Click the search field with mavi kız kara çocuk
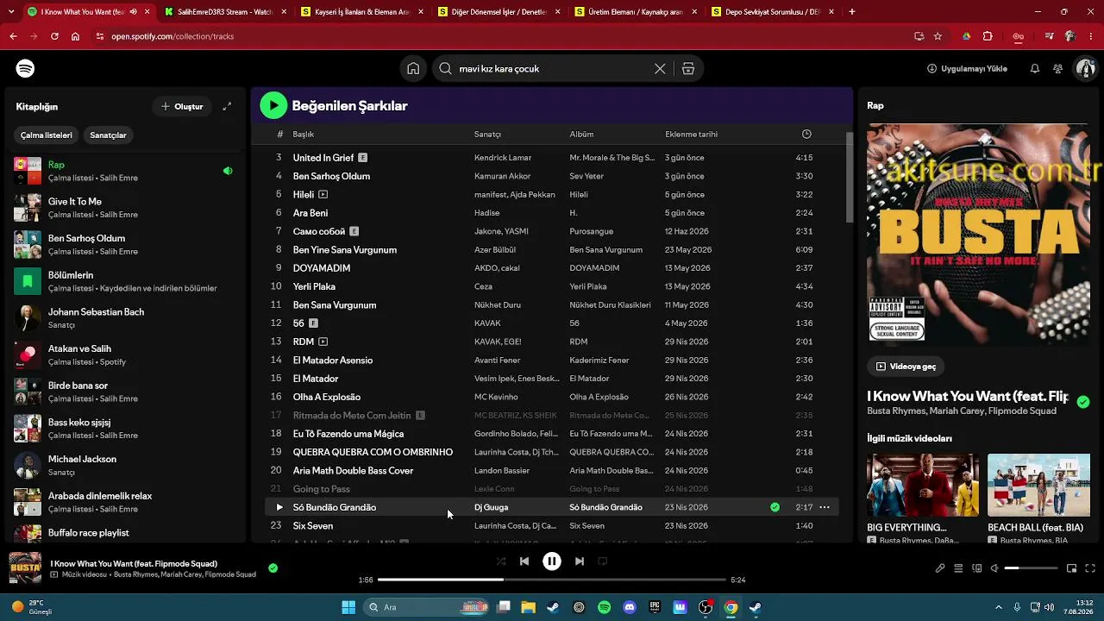This screenshot has height=621, width=1104. 552,69
